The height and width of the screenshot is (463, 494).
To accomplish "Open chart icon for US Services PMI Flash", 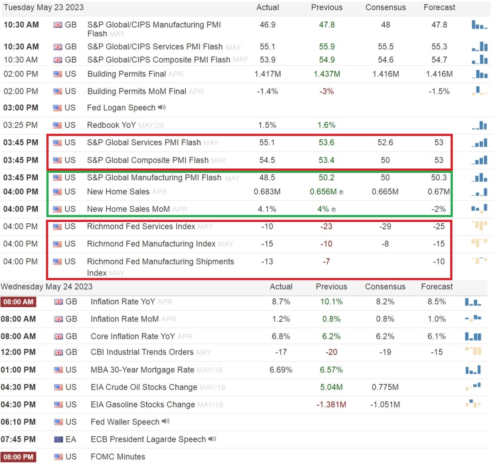I will pyautogui.click(x=479, y=142).
